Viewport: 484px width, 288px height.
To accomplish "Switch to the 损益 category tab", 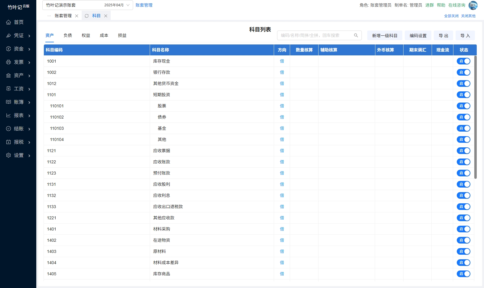I will (x=122, y=35).
